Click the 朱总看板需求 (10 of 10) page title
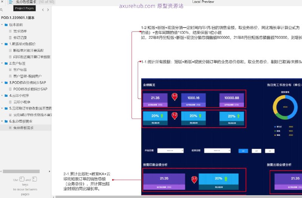Image resolution: width=302 pixels, height=198 pixels. tap(35, 2)
